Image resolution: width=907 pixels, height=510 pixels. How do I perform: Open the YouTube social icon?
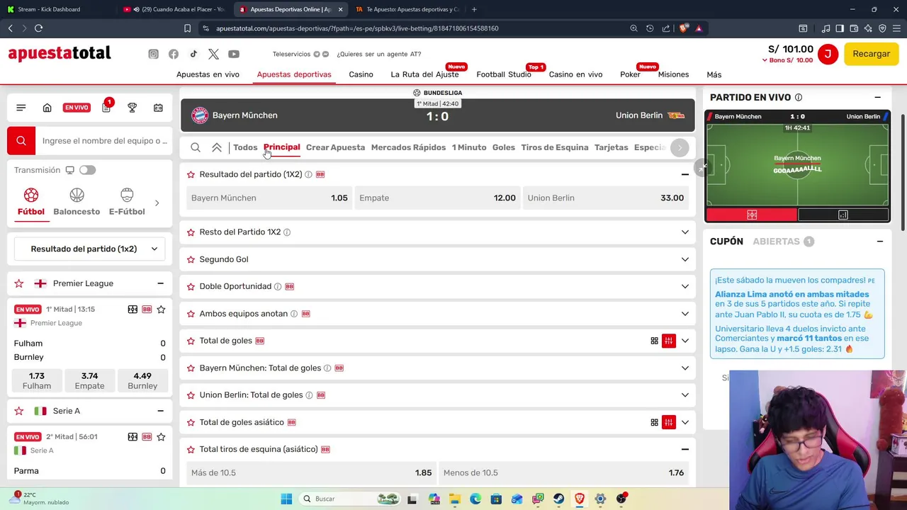click(x=234, y=54)
